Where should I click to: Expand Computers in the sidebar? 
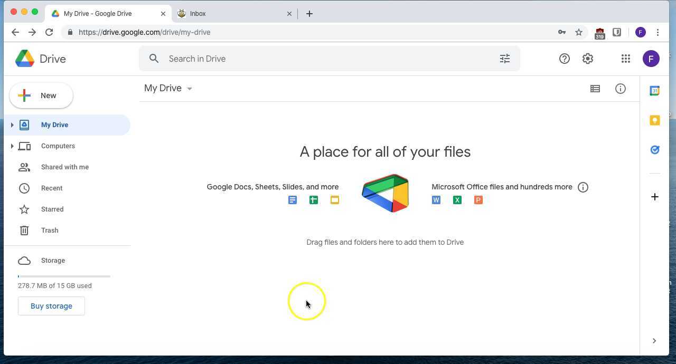point(12,146)
